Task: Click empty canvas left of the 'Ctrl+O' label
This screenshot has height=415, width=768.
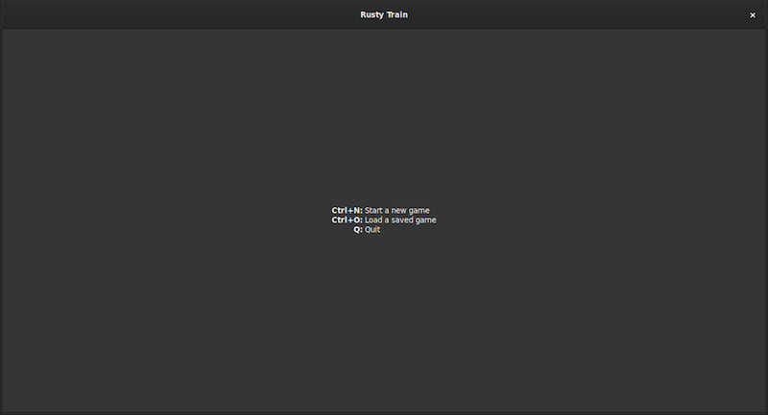Action: (x=192, y=219)
